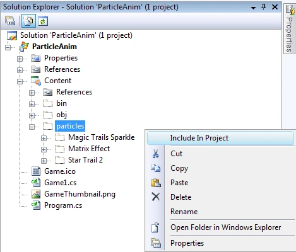
Task: Click the project-level References icon
Action: pyautogui.click(x=36, y=69)
